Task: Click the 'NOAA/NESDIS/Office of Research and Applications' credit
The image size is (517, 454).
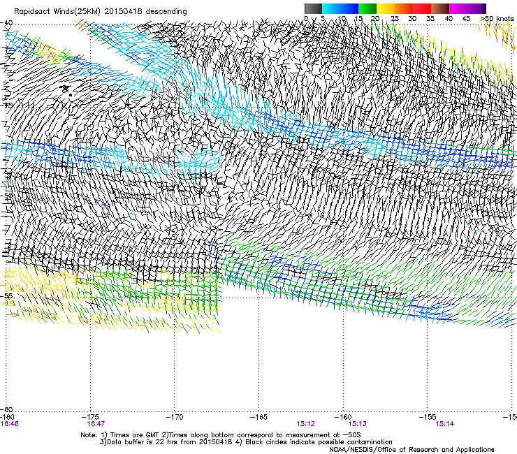Action: click(x=412, y=450)
